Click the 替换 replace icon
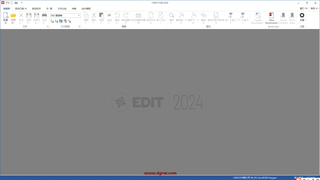The height and width of the screenshot is (180, 320). click(204, 15)
